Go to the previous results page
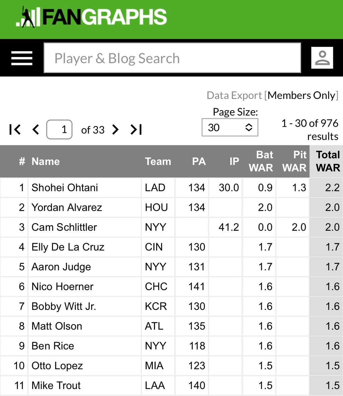 pos(36,130)
